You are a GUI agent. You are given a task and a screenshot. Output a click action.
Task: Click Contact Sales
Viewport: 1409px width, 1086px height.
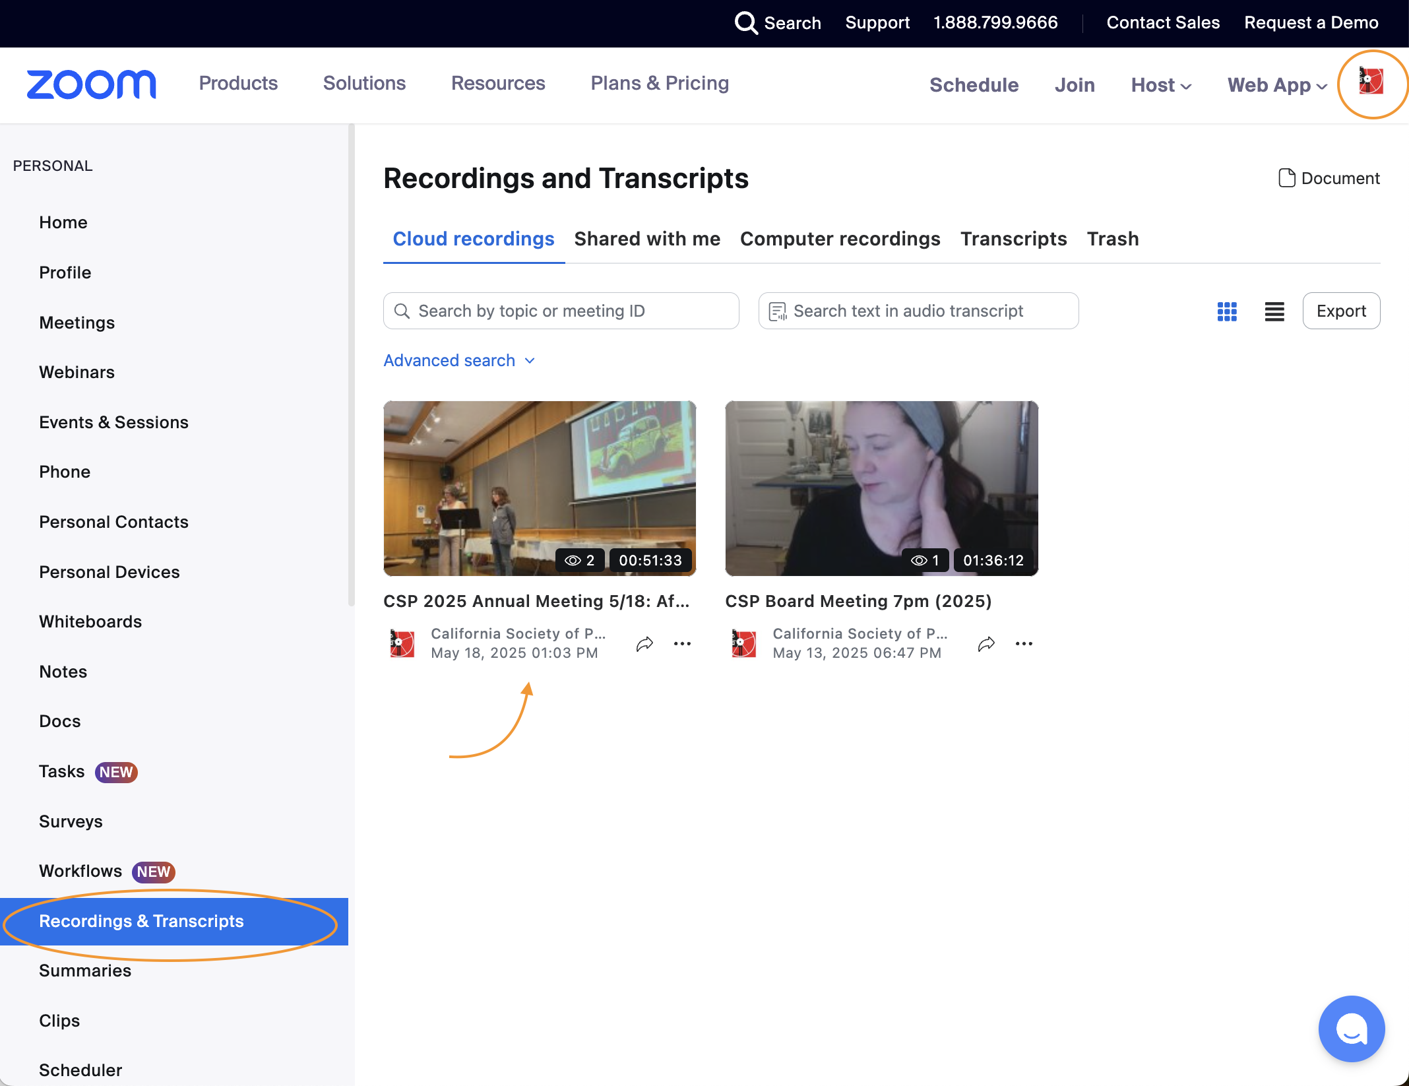pyautogui.click(x=1163, y=22)
